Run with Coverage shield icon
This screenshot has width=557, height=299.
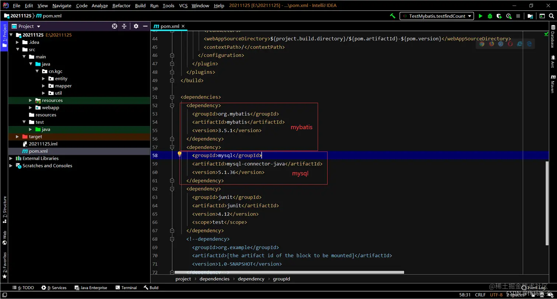pos(499,16)
